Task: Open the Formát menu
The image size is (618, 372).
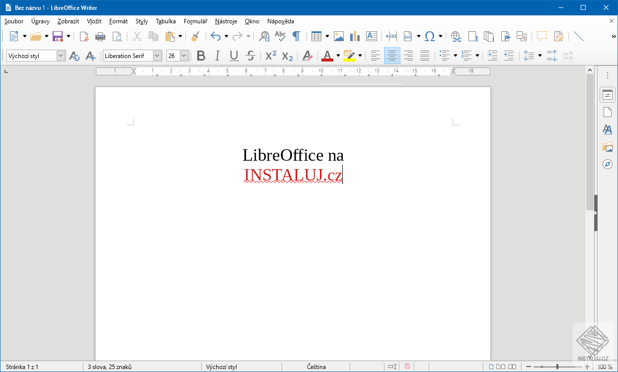Action: pyautogui.click(x=118, y=21)
